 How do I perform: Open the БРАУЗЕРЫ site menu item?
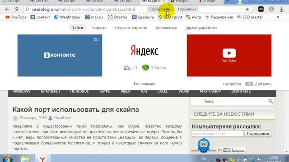(x=51, y=91)
